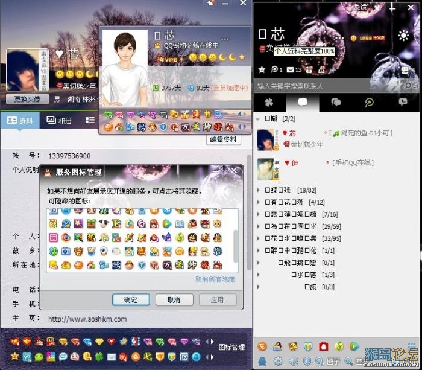
Task: Open system settings gear icon
Action: pyautogui.click(x=278, y=361)
